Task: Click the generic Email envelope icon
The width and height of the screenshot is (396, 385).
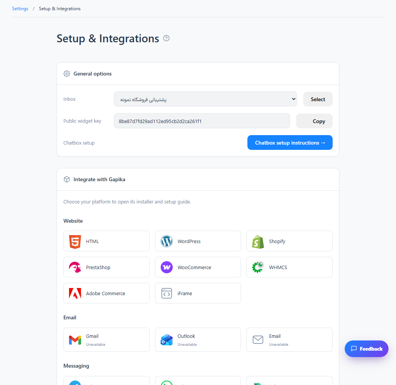Action: point(258,340)
